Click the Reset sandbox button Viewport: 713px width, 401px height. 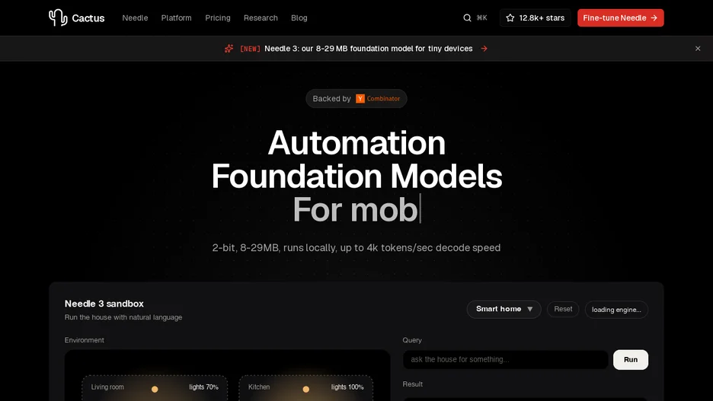tap(563, 309)
